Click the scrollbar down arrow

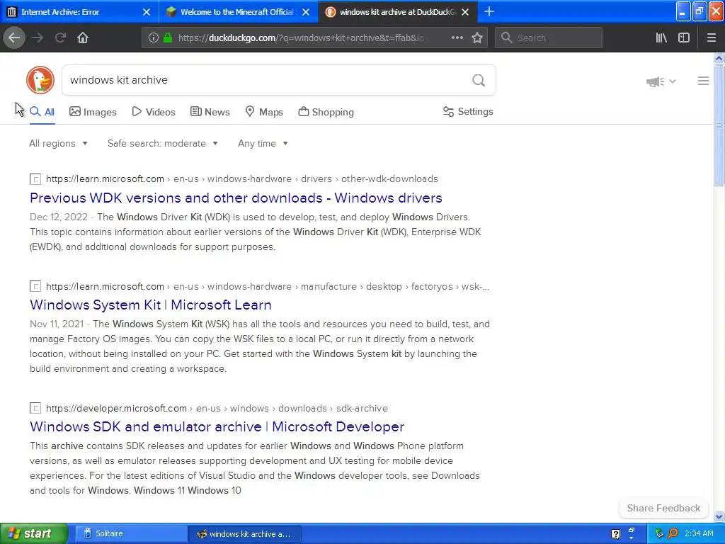click(719, 516)
